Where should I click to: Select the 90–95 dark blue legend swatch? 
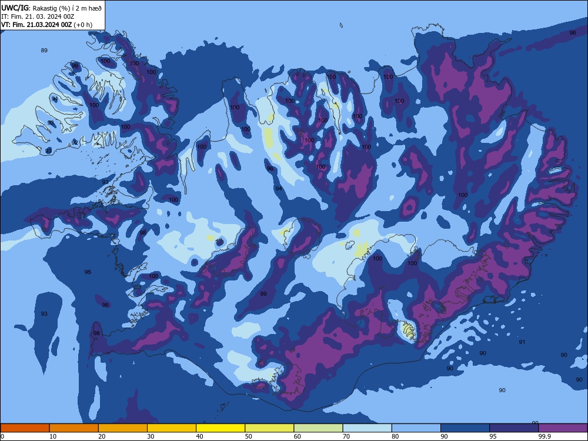coord(465,428)
